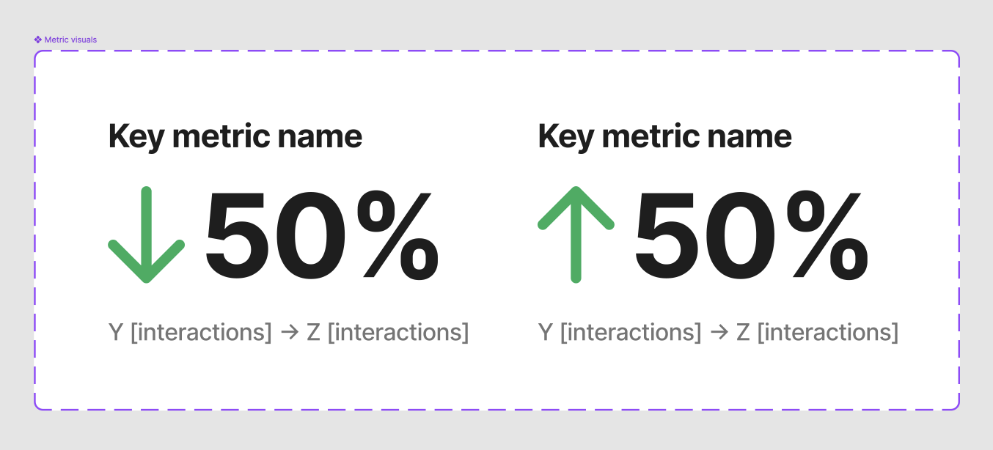Click "Z [interactions]" under the down arrow metric

pyautogui.click(x=387, y=333)
